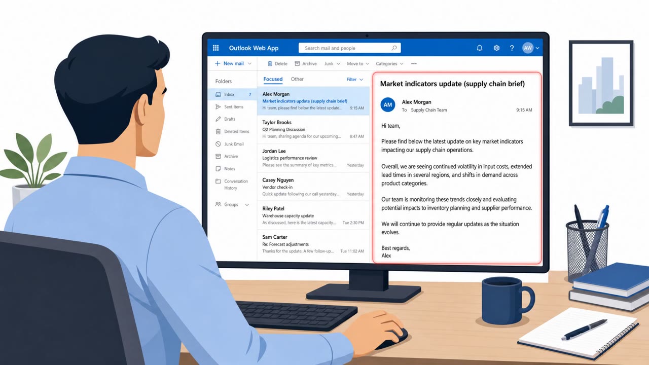Screen dimensions: 649x365
Task: Click the Archive toolbar button
Action: 306,64
